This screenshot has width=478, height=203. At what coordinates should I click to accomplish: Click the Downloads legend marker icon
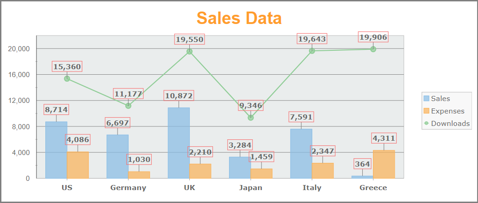426,123
